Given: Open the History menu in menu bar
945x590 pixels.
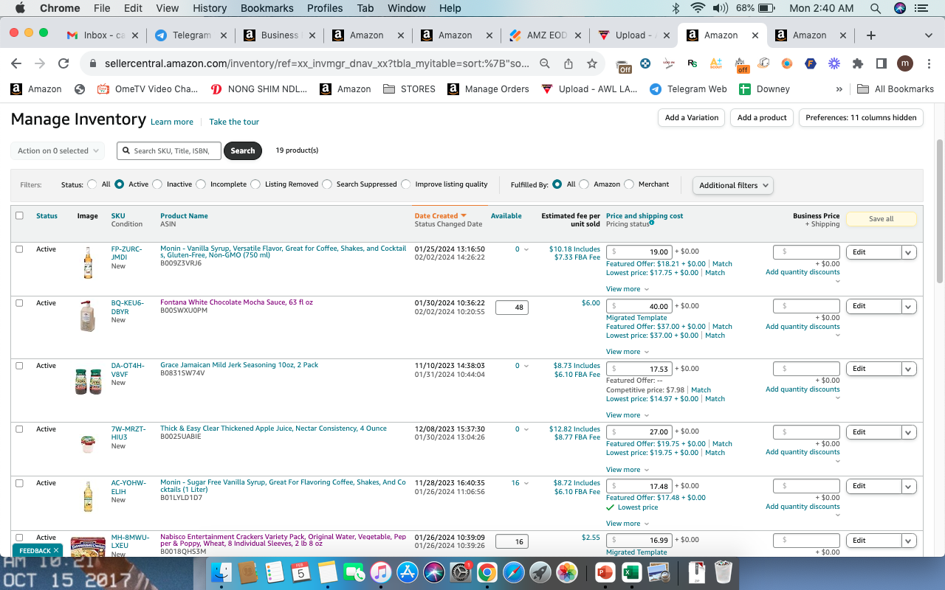Looking at the screenshot, I should click(x=210, y=8).
